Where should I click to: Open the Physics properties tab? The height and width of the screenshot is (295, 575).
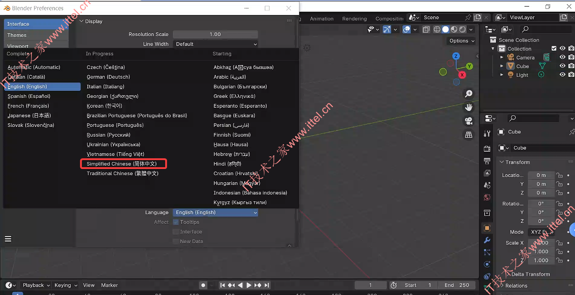(x=487, y=265)
